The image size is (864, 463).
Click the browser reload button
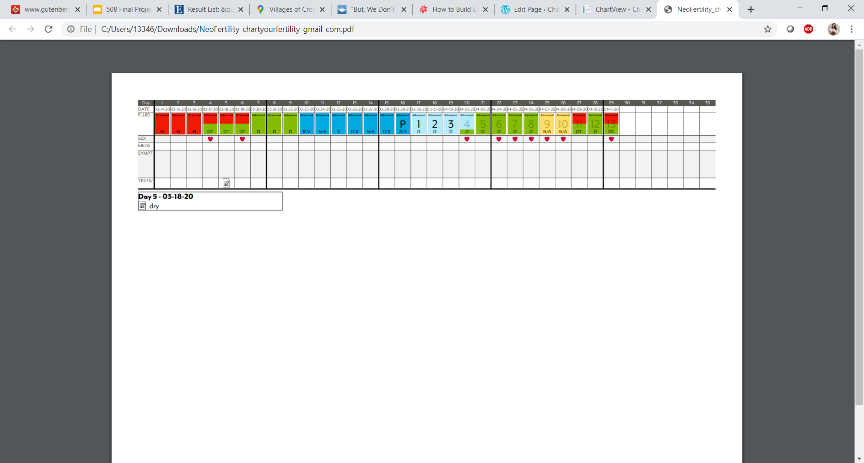[49, 29]
